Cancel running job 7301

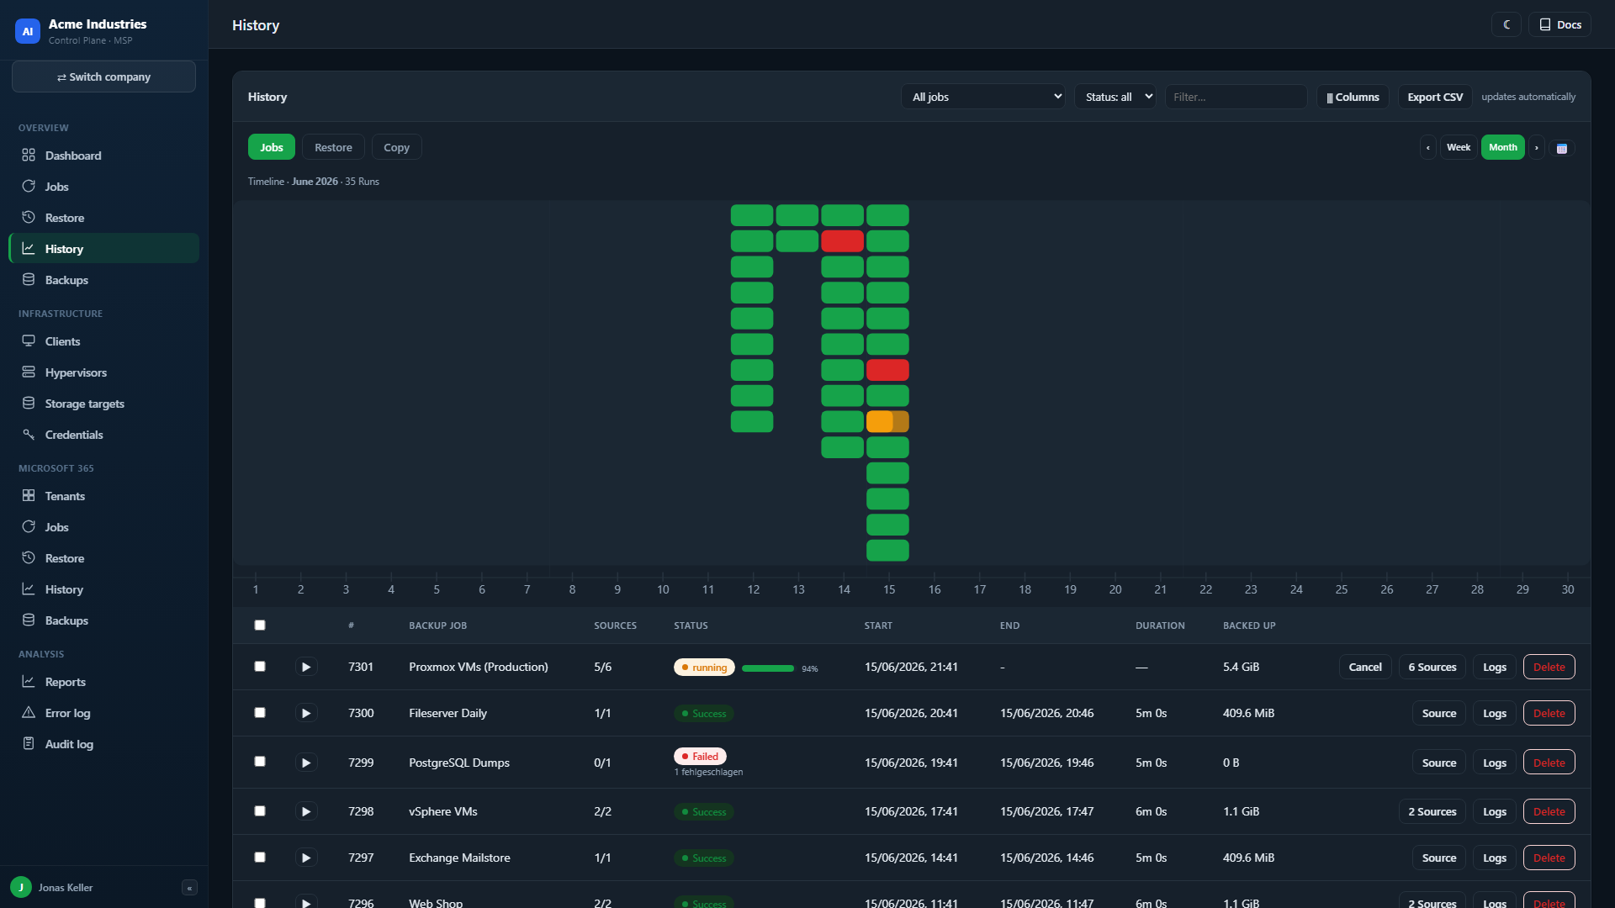[x=1364, y=667]
